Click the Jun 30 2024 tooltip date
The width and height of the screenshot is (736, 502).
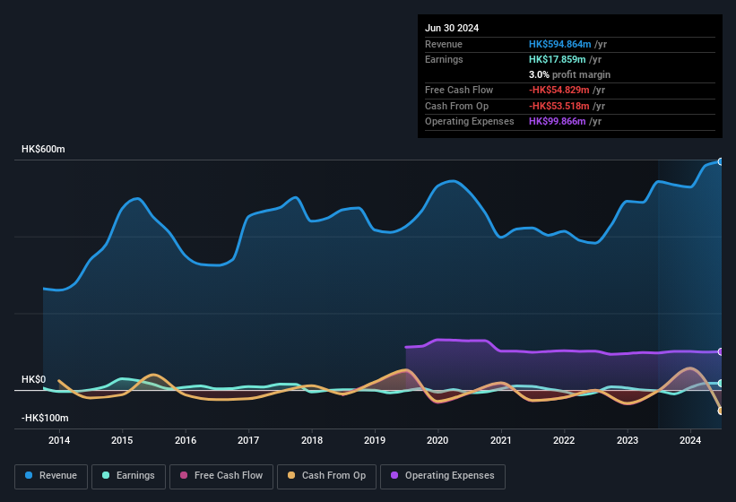(x=452, y=28)
